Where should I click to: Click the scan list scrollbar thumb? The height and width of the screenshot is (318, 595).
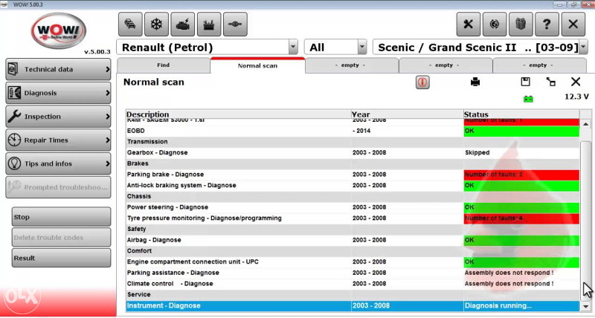(x=585, y=220)
